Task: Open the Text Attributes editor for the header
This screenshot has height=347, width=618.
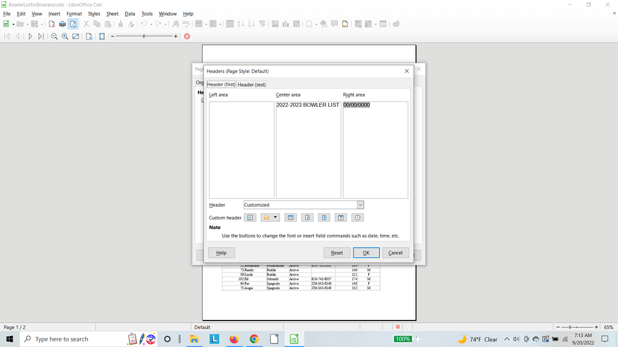Action: (250, 217)
